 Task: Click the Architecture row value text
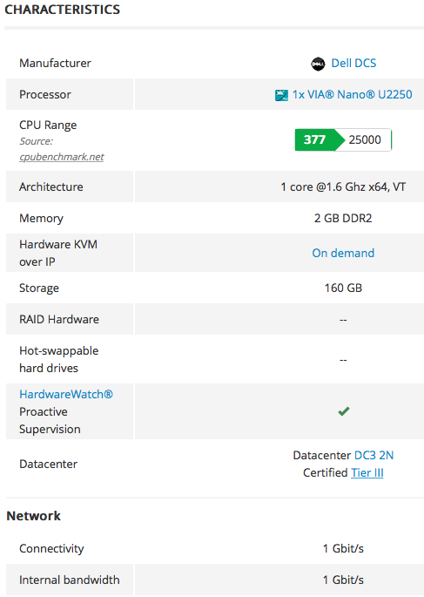343,187
